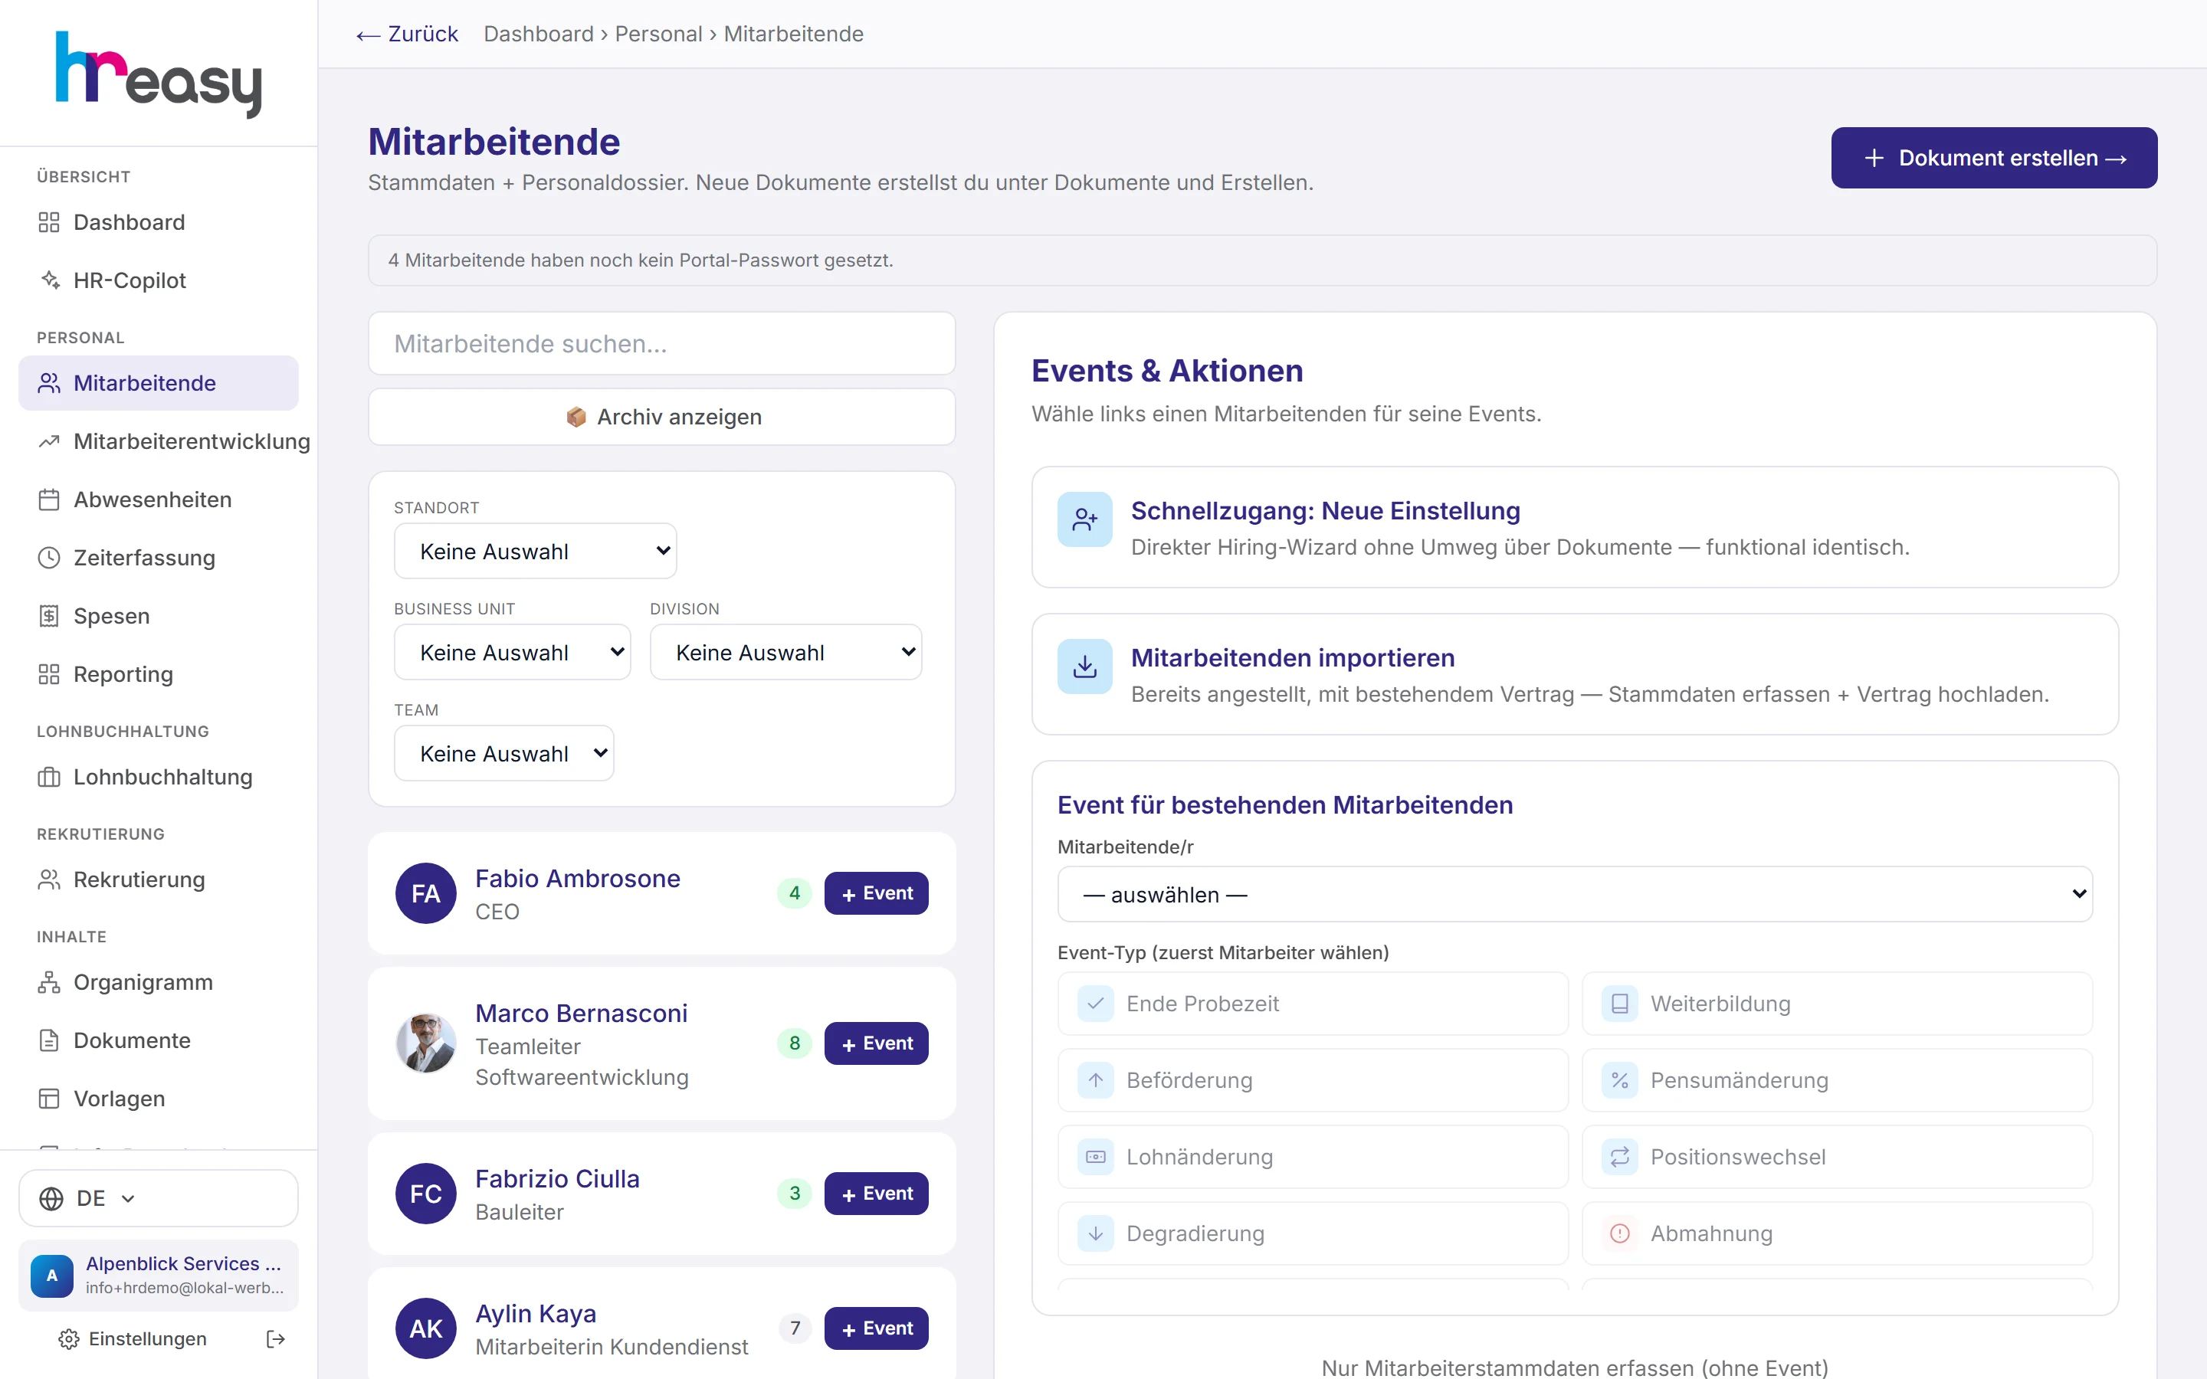
Task: Click the Dashboard grid icon in sidebar
Action: 49,222
